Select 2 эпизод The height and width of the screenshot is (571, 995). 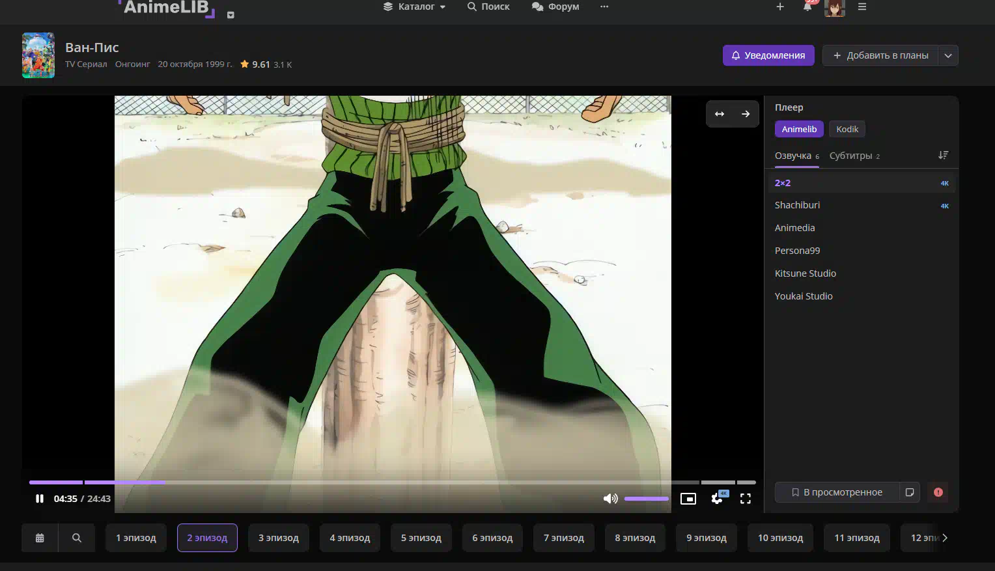(207, 538)
